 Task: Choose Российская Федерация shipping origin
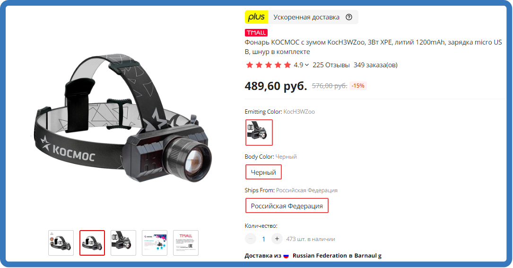pyautogui.click(x=287, y=206)
